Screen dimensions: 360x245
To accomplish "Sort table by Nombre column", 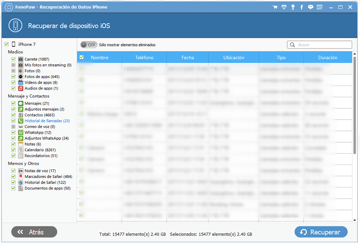I will (x=99, y=57).
